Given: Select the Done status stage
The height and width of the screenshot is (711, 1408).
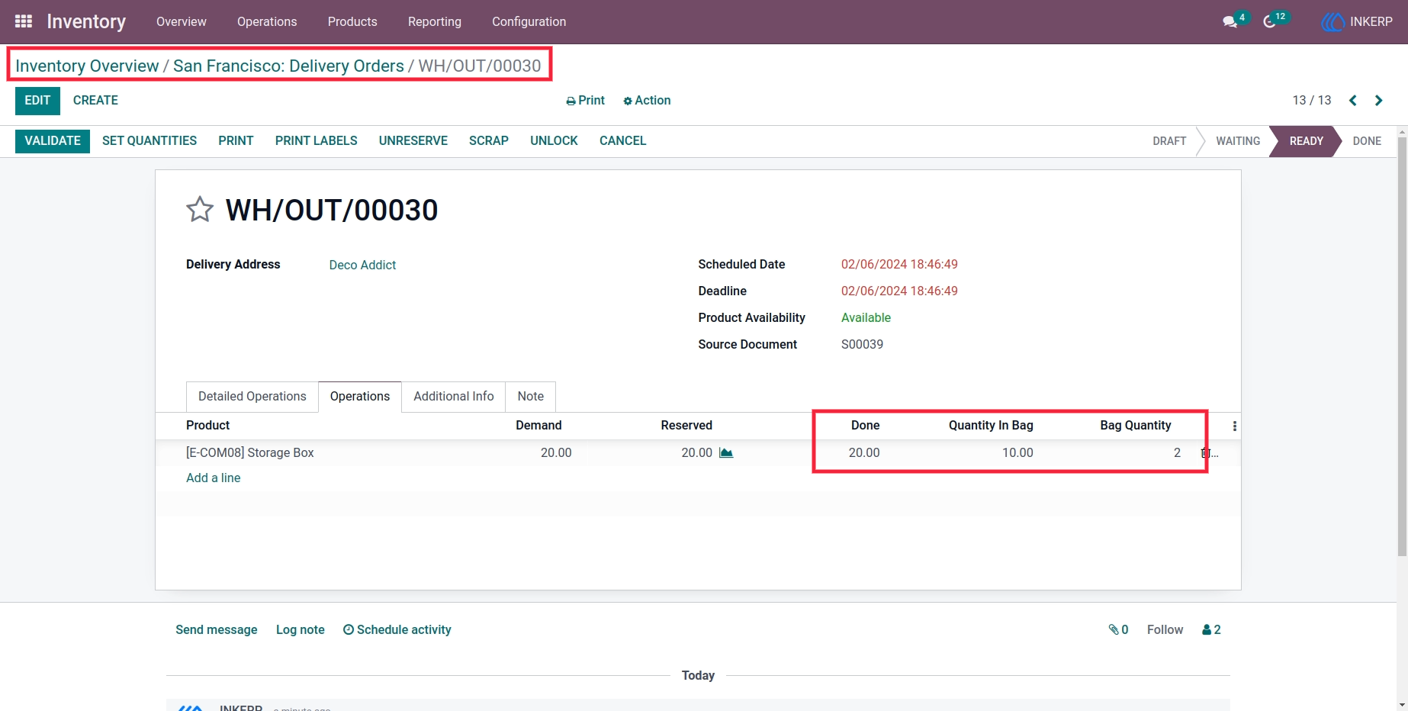Looking at the screenshot, I should click(1367, 141).
